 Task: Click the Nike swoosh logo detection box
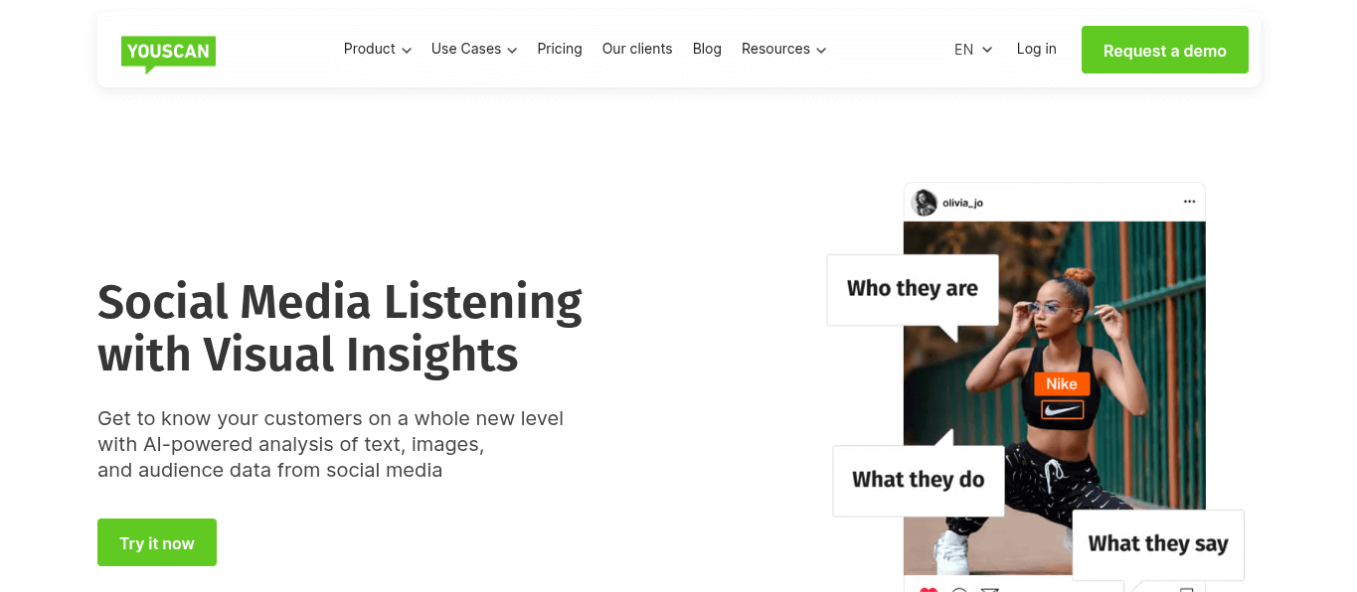[x=1062, y=409]
